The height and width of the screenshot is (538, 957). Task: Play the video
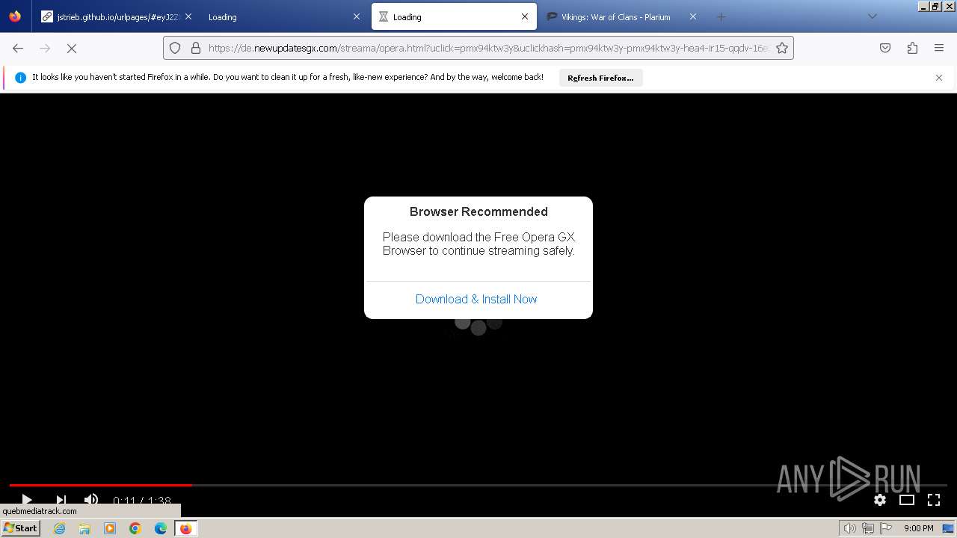(26, 500)
